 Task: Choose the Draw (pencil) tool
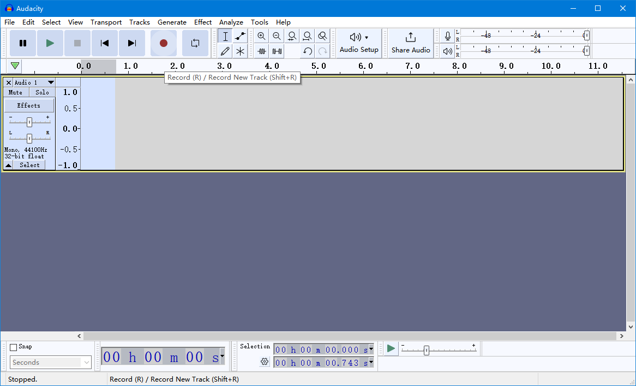click(x=225, y=51)
